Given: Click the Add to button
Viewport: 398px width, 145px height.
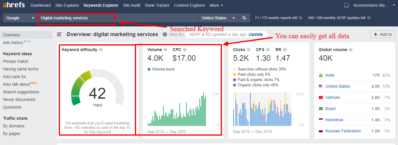Looking at the screenshot, I should pos(383,34).
